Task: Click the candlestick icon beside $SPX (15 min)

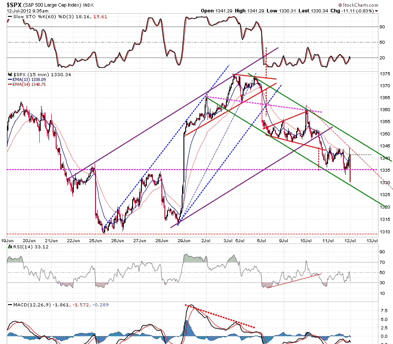Action: pos(10,74)
